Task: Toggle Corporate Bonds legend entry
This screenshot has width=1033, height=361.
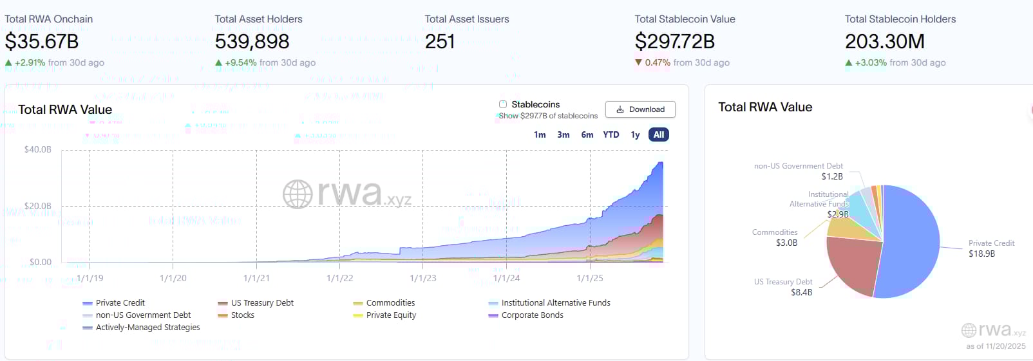Action: (x=526, y=315)
